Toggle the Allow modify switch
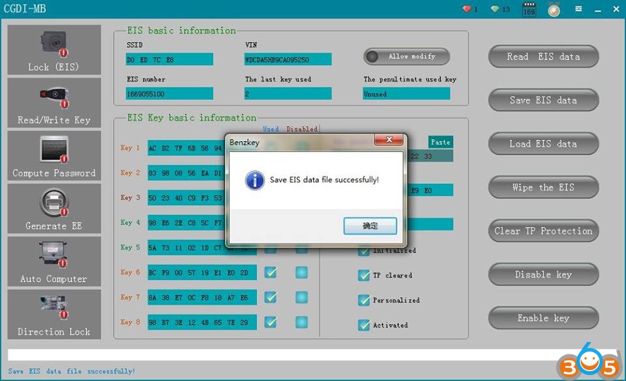 [x=406, y=57]
